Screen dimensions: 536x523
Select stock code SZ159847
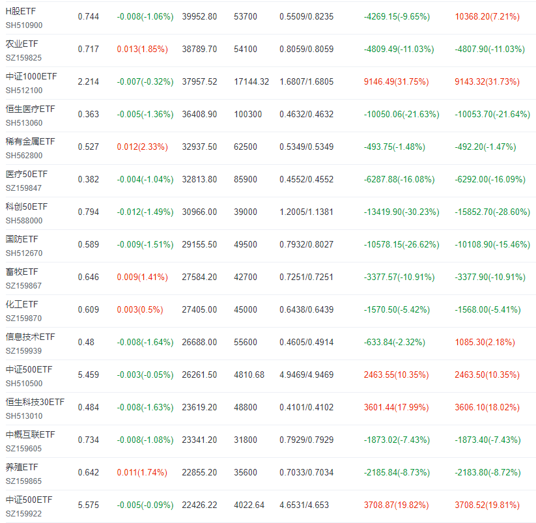(23, 188)
